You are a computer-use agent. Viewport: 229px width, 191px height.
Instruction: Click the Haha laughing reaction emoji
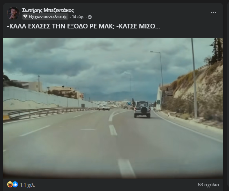coord(10,184)
